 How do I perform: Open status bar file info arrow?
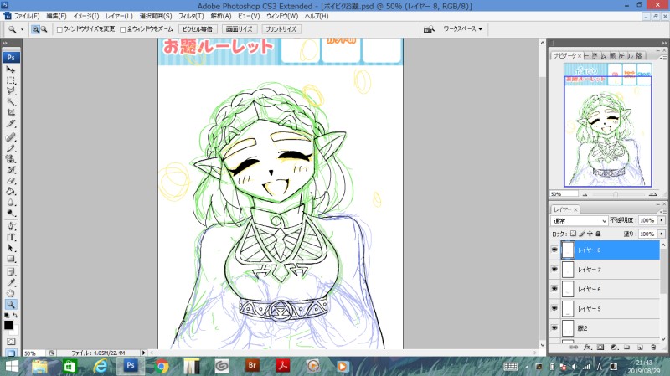143,353
